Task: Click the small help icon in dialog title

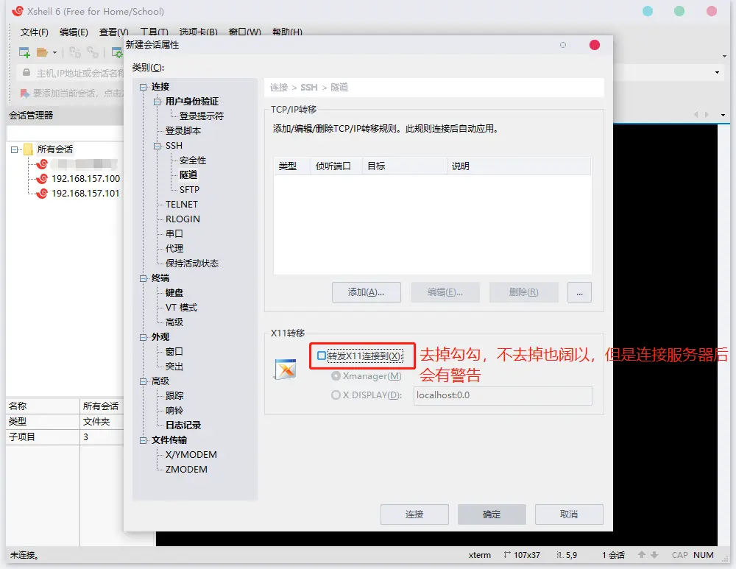Action: [x=563, y=45]
